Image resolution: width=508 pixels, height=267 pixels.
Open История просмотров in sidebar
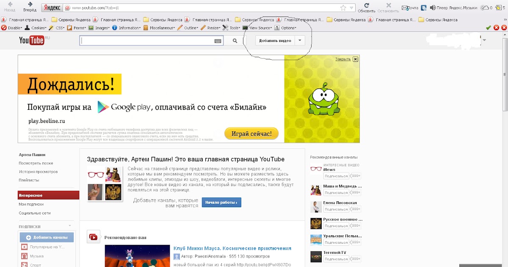coord(38,172)
